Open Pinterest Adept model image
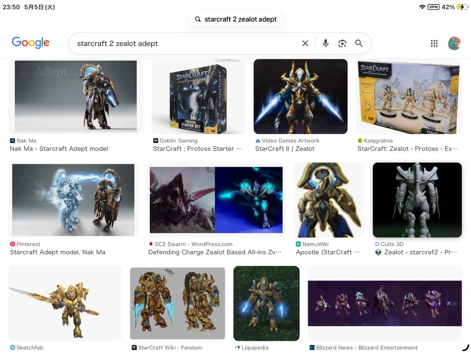The image size is (471, 353). 73,200
